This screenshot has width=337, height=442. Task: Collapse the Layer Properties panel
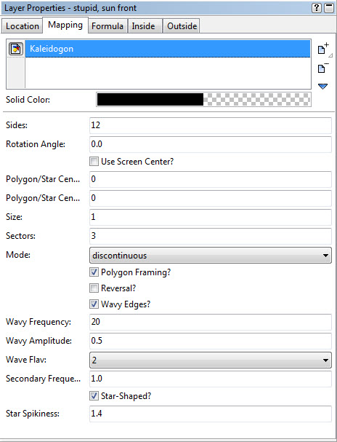[x=329, y=8]
